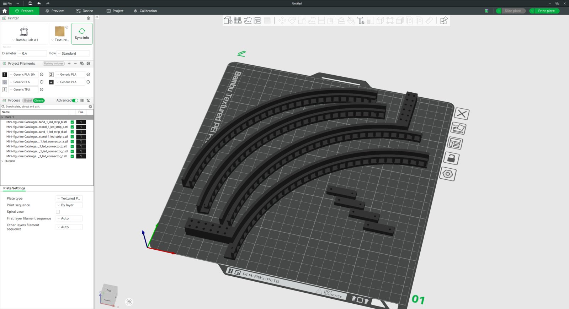Remove a filament with the minus icon

click(75, 64)
